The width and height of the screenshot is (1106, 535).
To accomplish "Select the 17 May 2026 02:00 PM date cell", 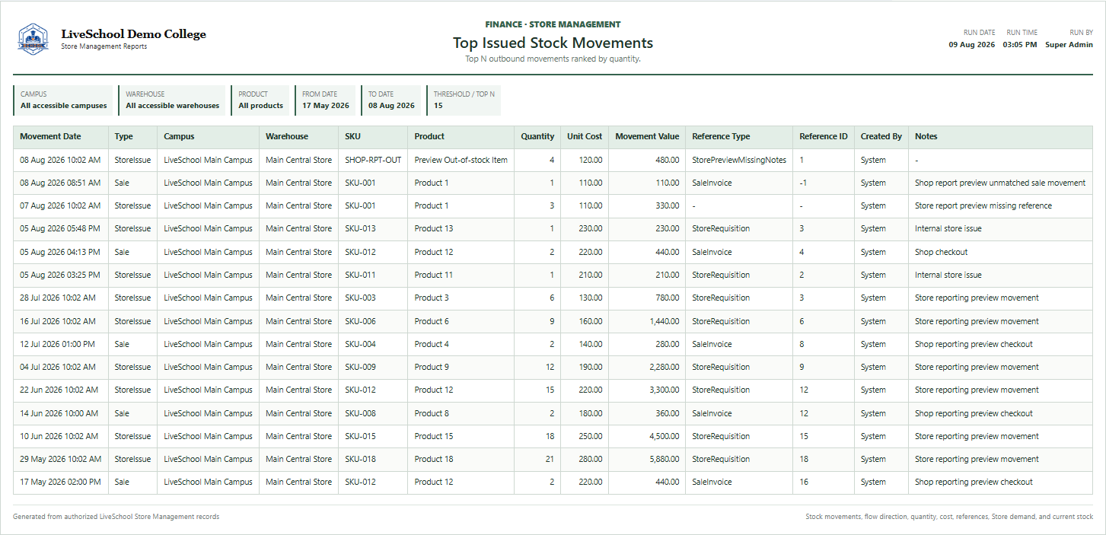I will pyautogui.click(x=61, y=482).
